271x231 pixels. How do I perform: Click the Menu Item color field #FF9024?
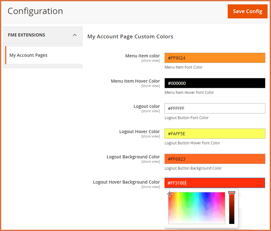(215, 58)
